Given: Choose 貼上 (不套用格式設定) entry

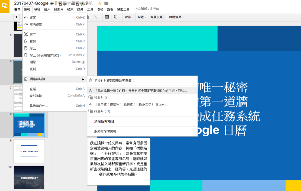Looking at the screenshot, I should coord(55,55).
